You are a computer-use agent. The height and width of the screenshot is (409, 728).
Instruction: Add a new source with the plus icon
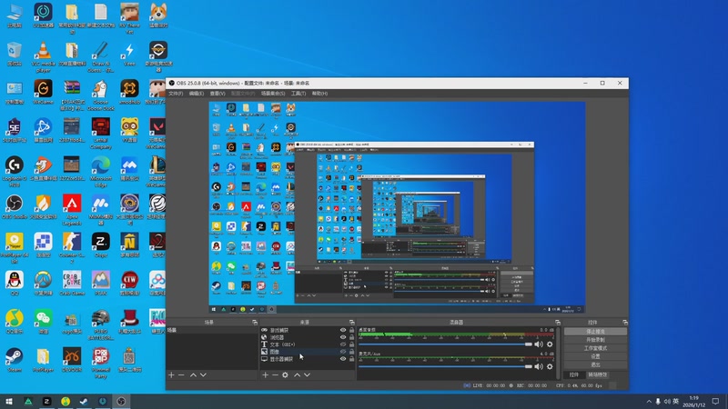click(x=265, y=374)
